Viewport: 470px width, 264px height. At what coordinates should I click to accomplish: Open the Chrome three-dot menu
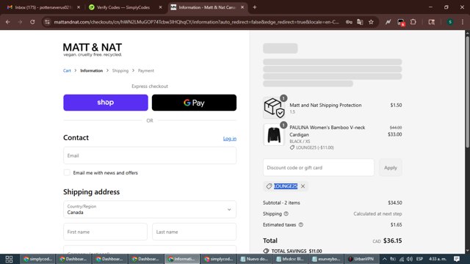(463, 22)
